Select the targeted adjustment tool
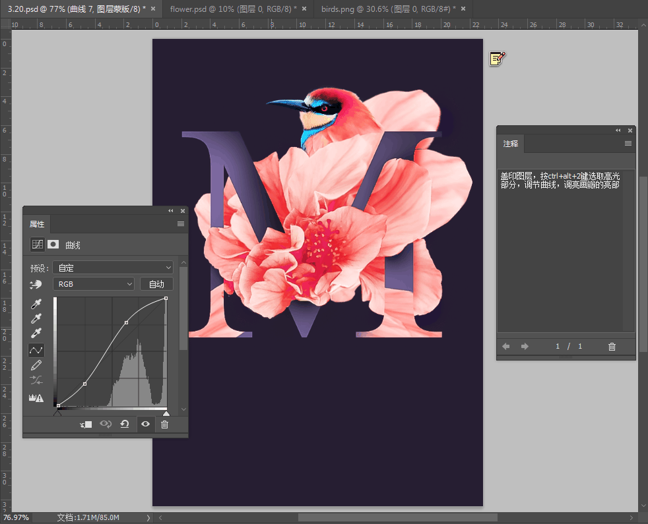This screenshot has height=524, width=648. pyautogui.click(x=36, y=284)
